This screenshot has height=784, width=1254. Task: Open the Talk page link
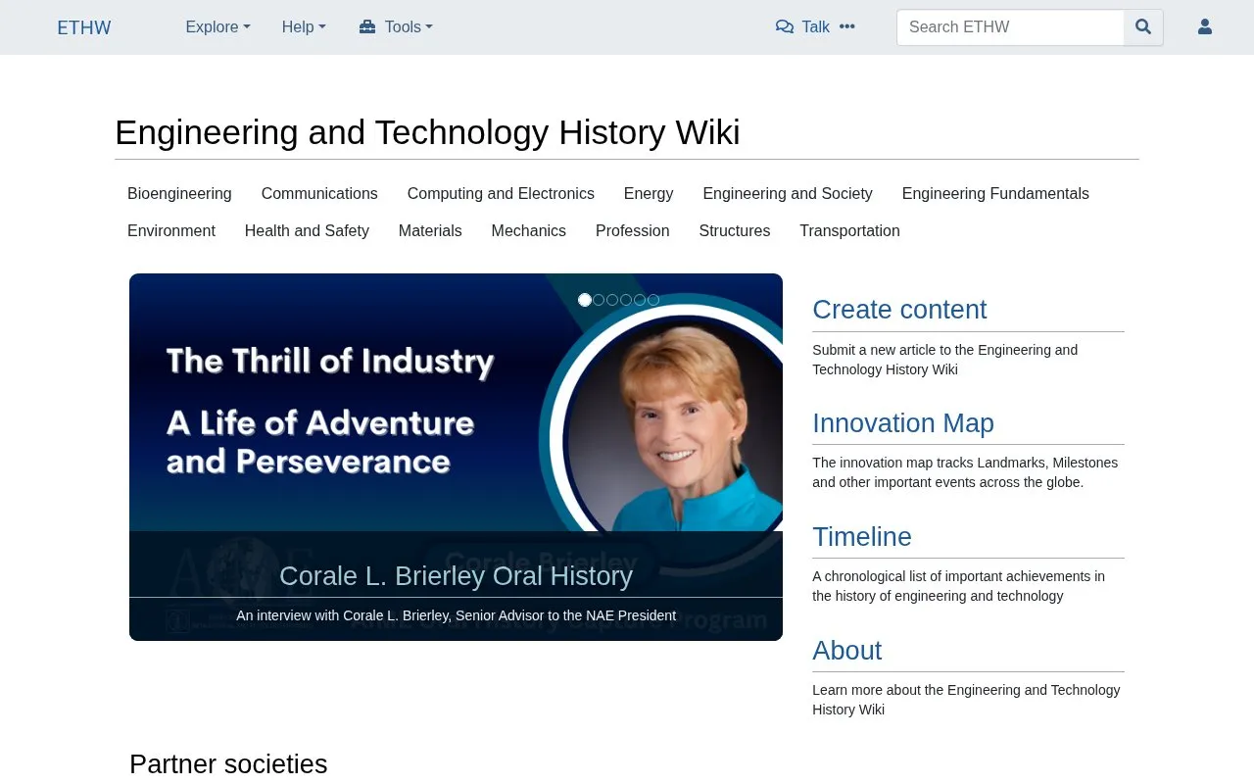[x=802, y=27]
